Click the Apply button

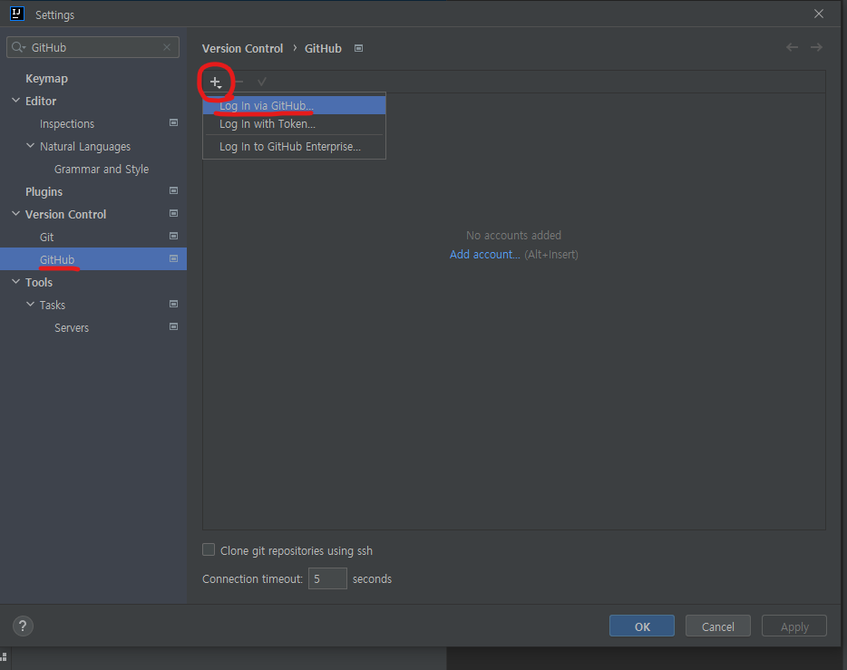794,626
